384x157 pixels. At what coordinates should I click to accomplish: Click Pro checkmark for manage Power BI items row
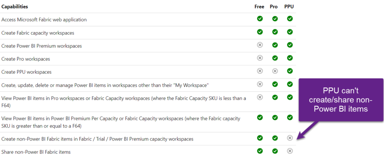[275, 84]
